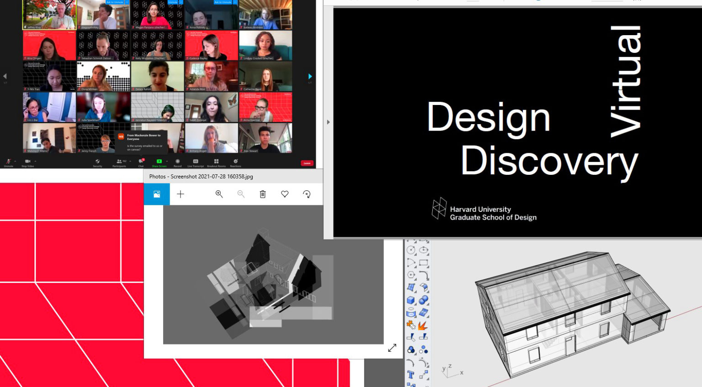The width and height of the screenshot is (702, 387).
Task: Click the heart icon to favorite the photo
Action: point(284,194)
